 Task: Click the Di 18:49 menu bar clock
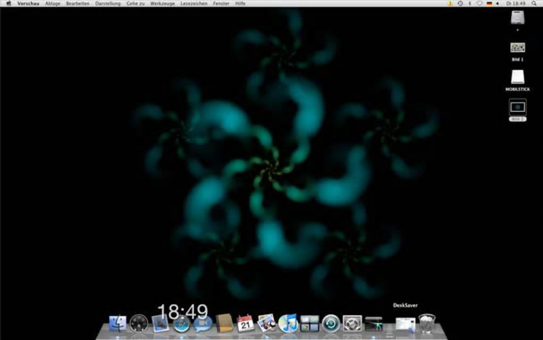coord(516,4)
